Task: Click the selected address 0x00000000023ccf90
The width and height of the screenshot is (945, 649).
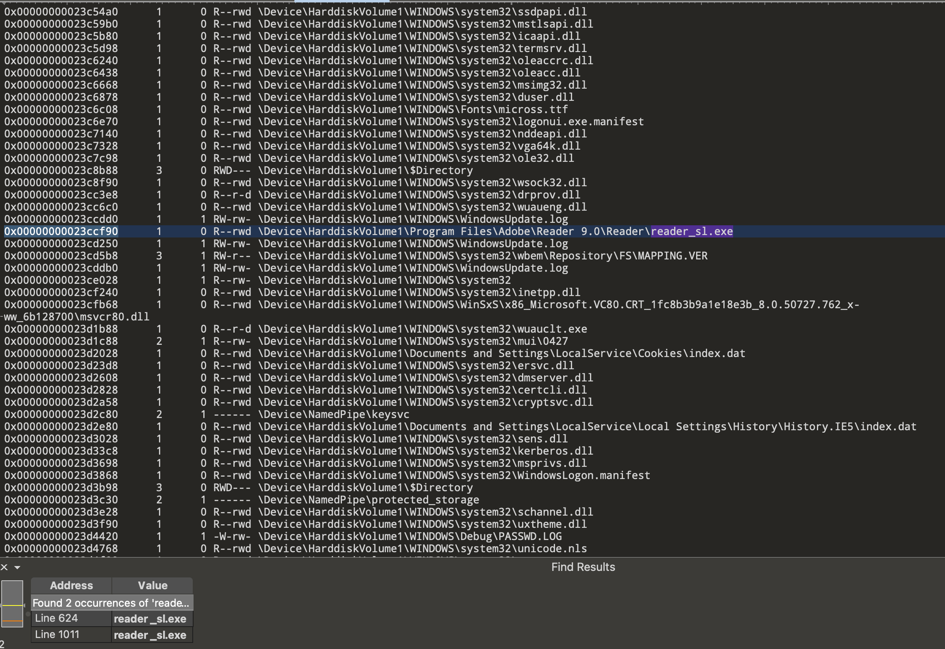Action: pyautogui.click(x=61, y=231)
